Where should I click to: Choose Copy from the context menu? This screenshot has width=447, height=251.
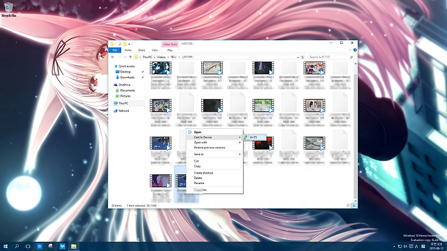[214, 166]
